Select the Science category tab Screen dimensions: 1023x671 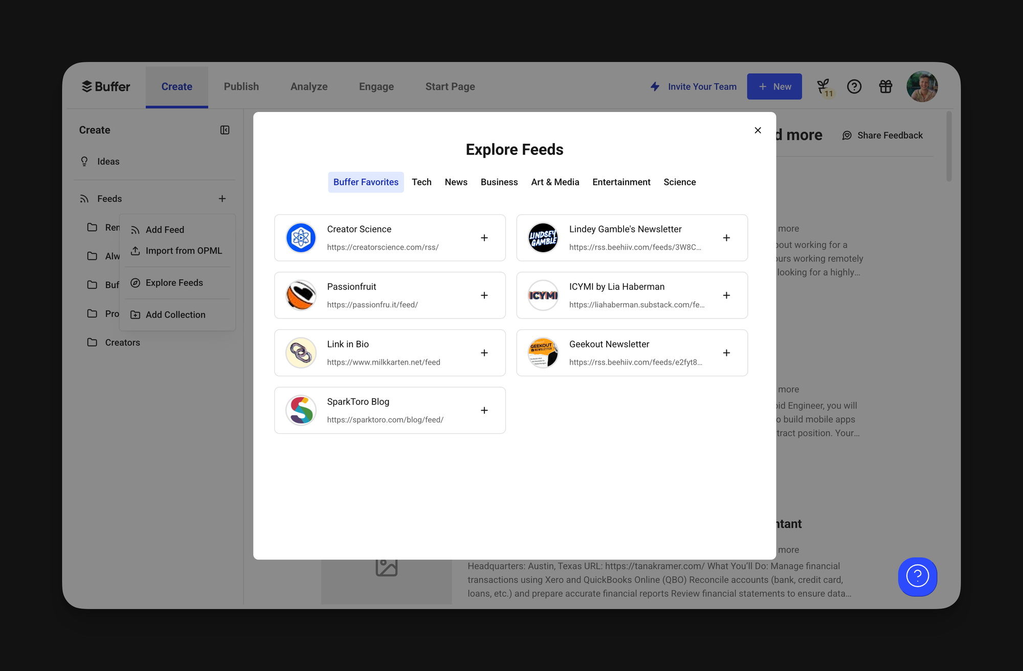click(679, 182)
